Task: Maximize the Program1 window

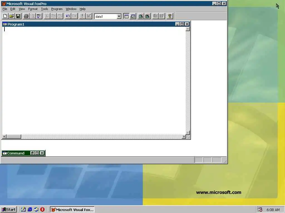Action: click(182, 24)
